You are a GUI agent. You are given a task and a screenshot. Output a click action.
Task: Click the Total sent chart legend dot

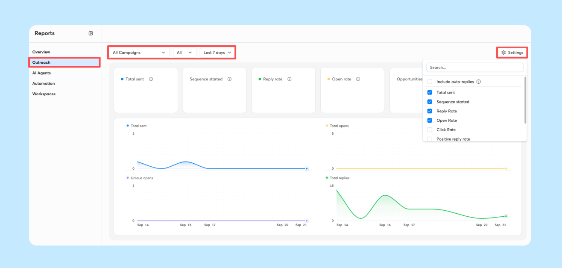pyautogui.click(x=128, y=126)
